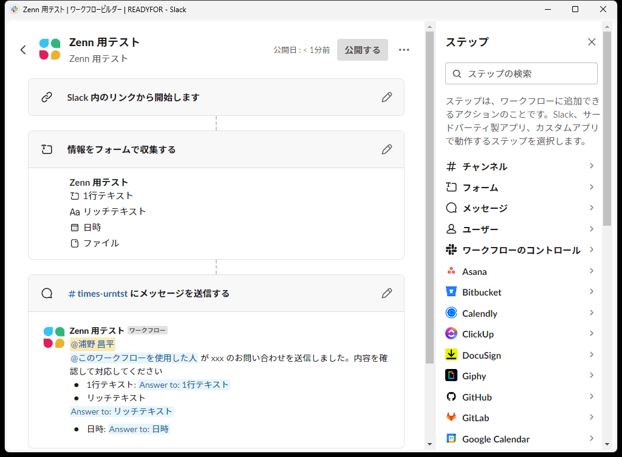
Task: Click the link icon on start step
Action: (47, 97)
